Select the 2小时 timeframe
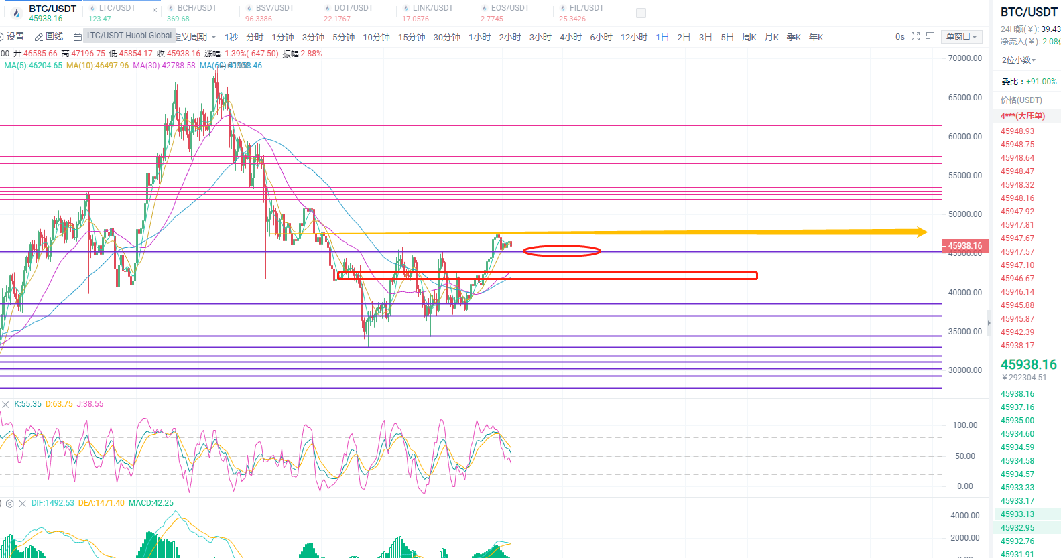1061x558 pixels. pyautogui.click(x=510, y=37)
